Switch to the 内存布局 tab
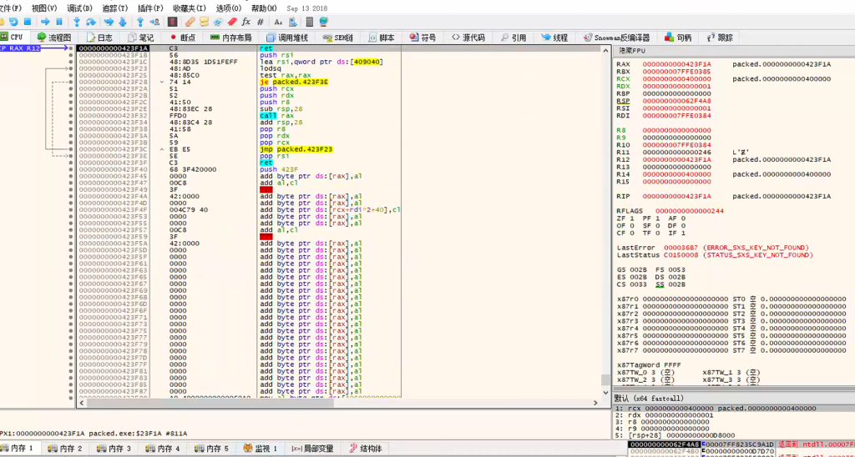 (231, 38)
